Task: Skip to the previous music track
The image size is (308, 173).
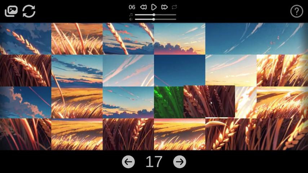Action: tap(143, 7)
